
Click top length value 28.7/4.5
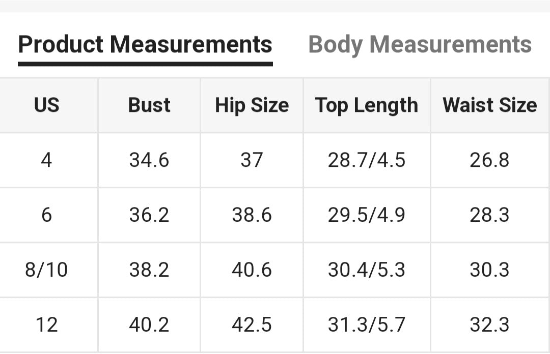pyautogui.click(x=367, y=160)
